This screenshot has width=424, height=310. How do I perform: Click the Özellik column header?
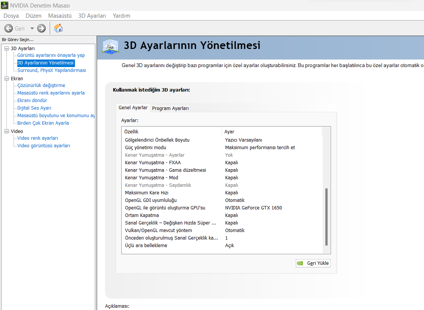(172, 132)
